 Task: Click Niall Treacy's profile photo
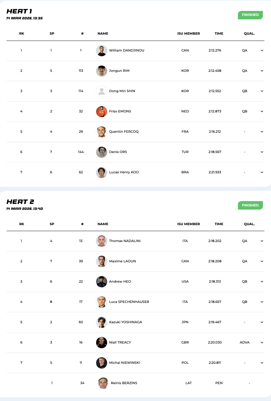101,343
